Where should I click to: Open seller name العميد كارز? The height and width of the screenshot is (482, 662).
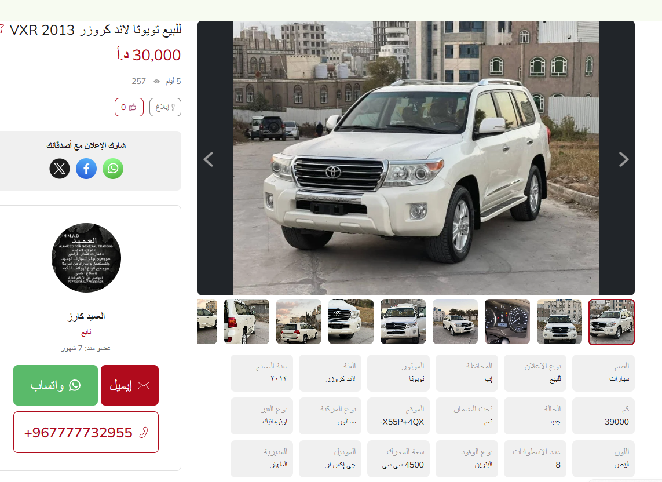86,316
